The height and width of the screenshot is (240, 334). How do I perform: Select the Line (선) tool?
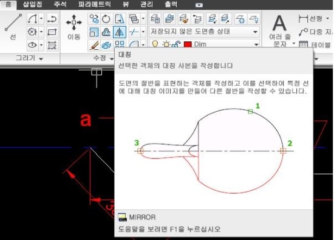[13, 27]
